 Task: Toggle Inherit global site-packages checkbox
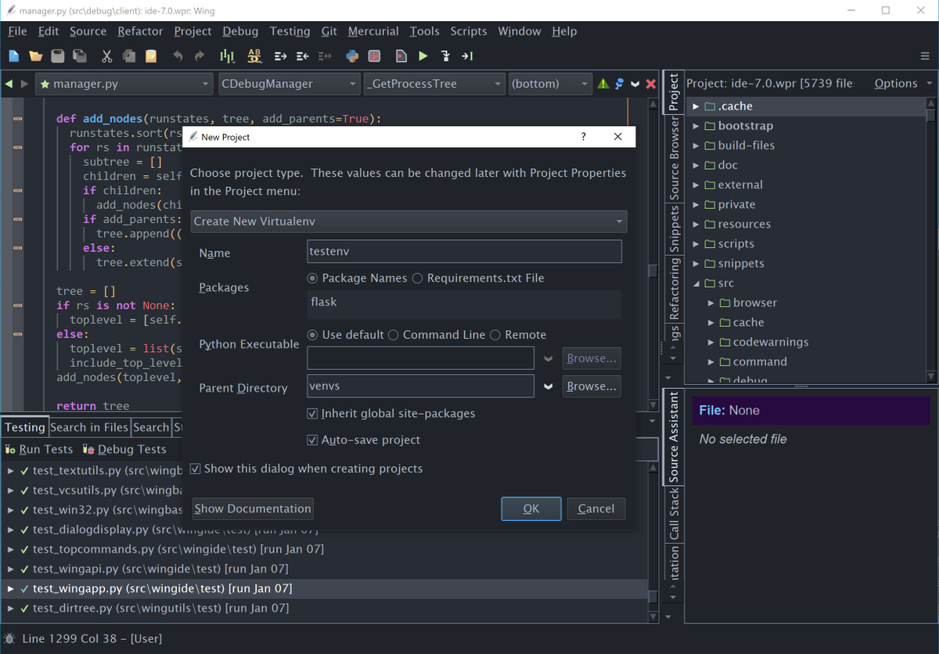(313, 413)
